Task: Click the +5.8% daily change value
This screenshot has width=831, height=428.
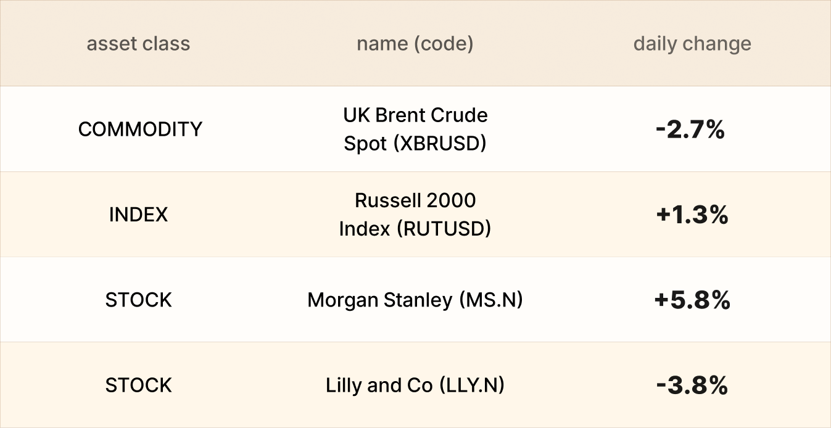Action: 692,300
